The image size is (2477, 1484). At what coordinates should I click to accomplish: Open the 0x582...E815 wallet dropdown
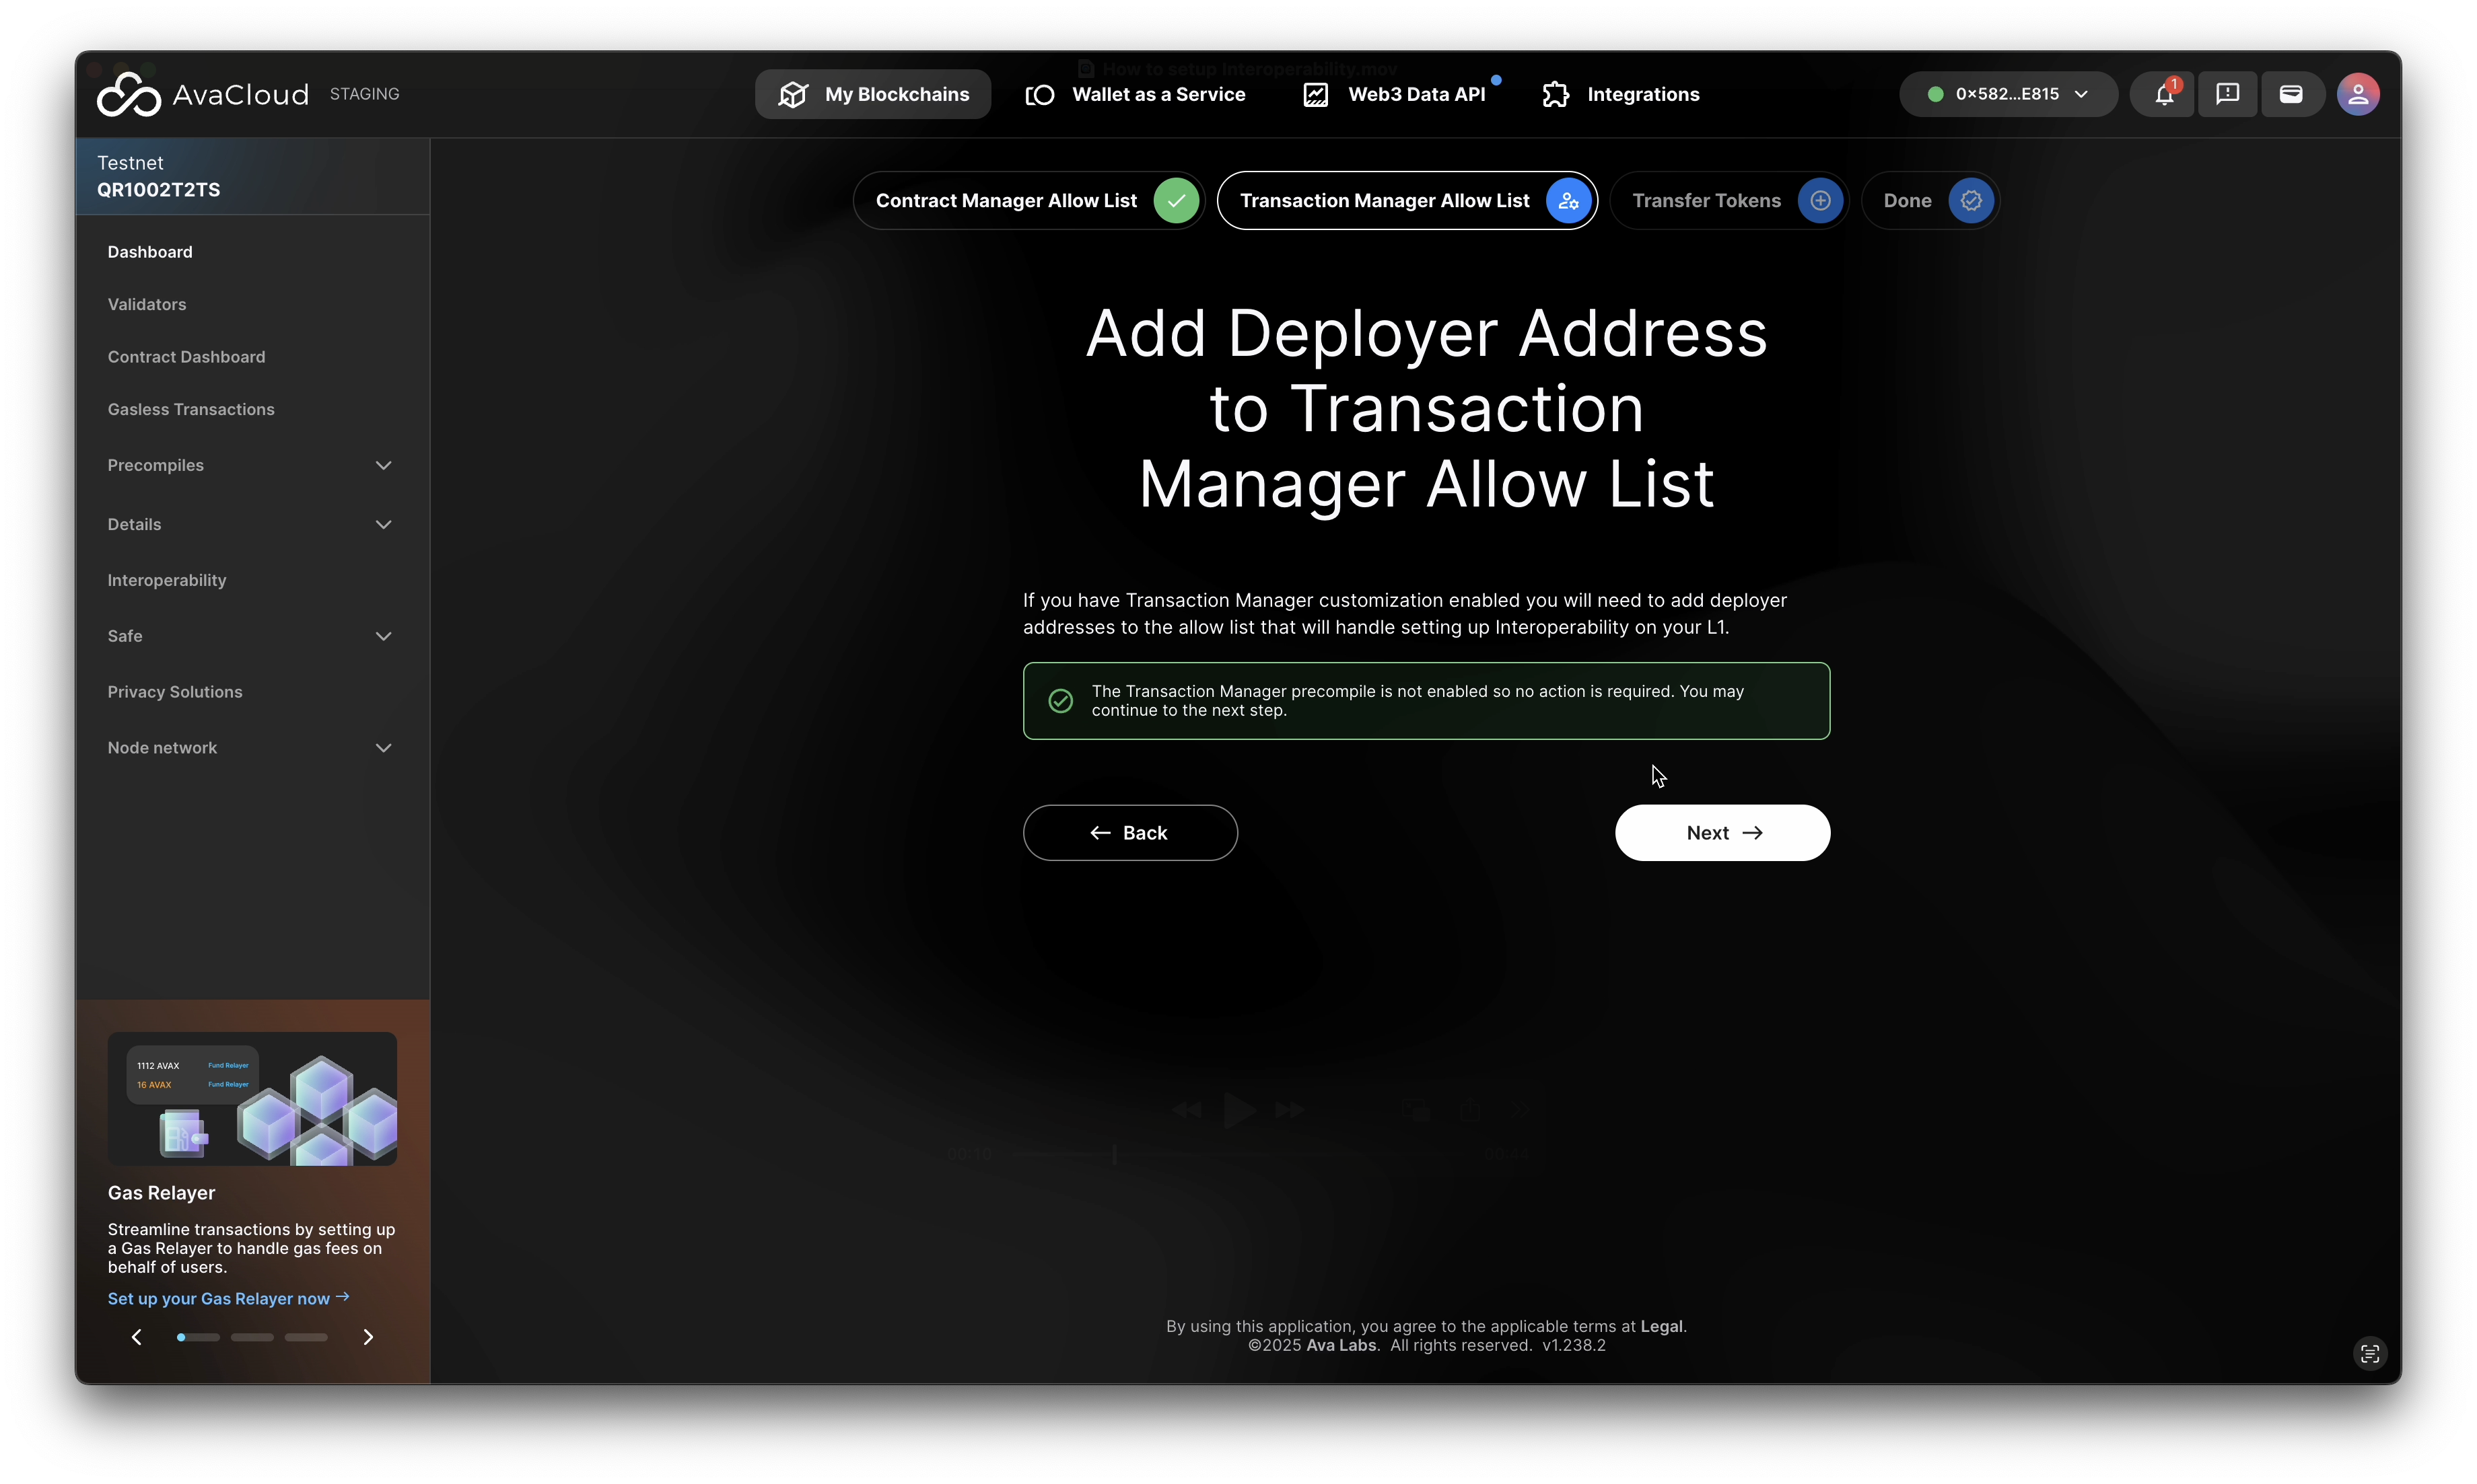pos(2008,94)
